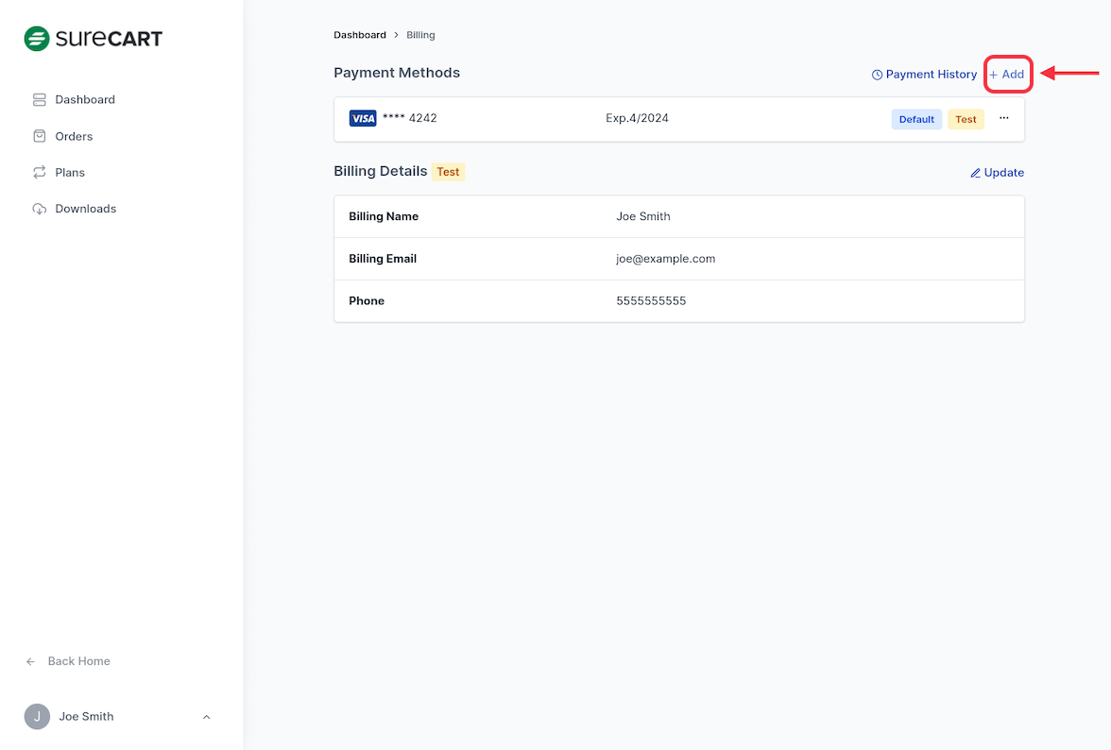Image resolution: width=1111 pixels, height=750 pixels.
Task: Navigate to Dashboard via breadcrumb
Action: (x=360, y=35)
